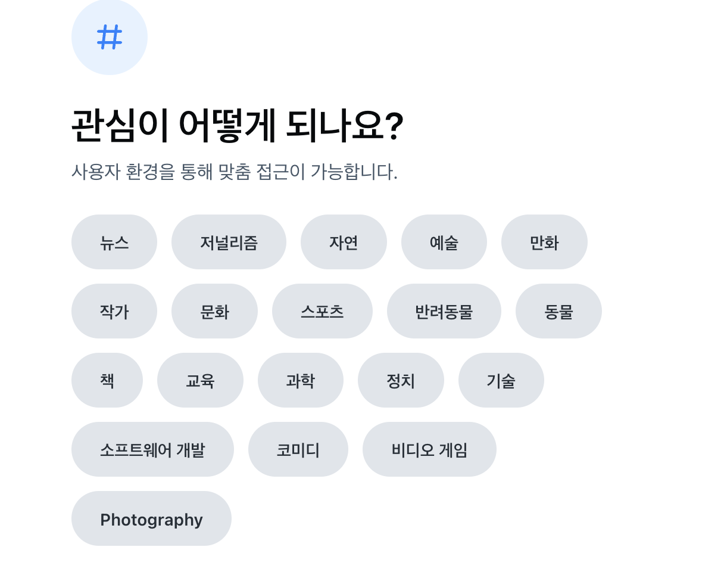Choose 소프트웨어 개발 as an interest

point(153,449)
